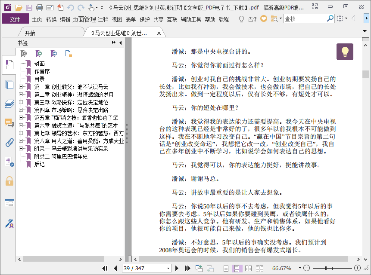Select the 封面 bookmark
Screen dimensions: 371x275
pyautogui.click(x=40, y=64)
